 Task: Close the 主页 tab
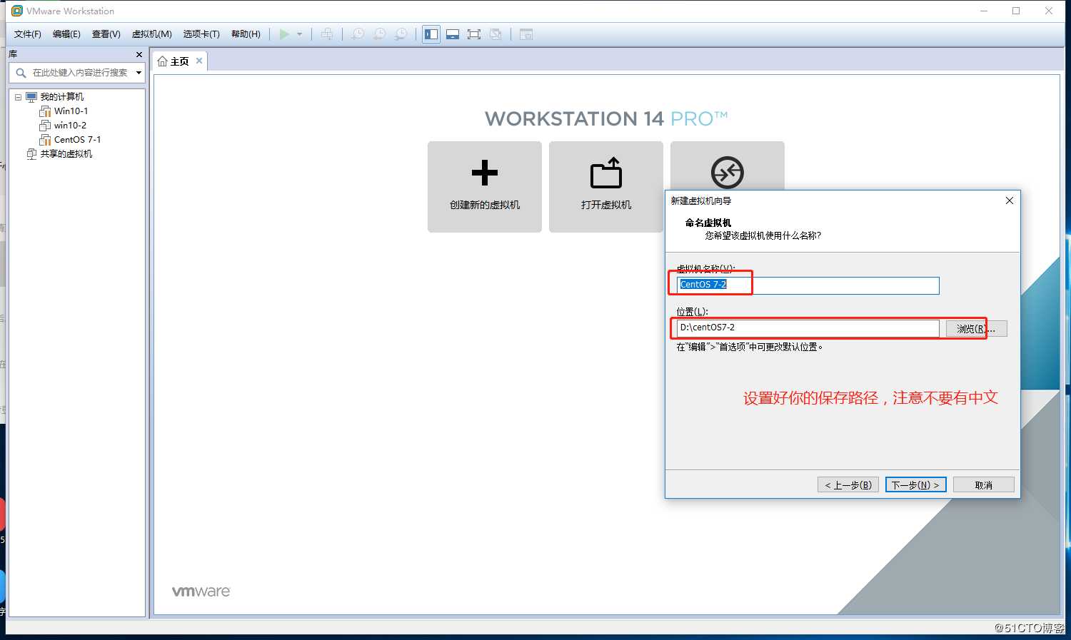pyautogui.click(x=199, y=61)
